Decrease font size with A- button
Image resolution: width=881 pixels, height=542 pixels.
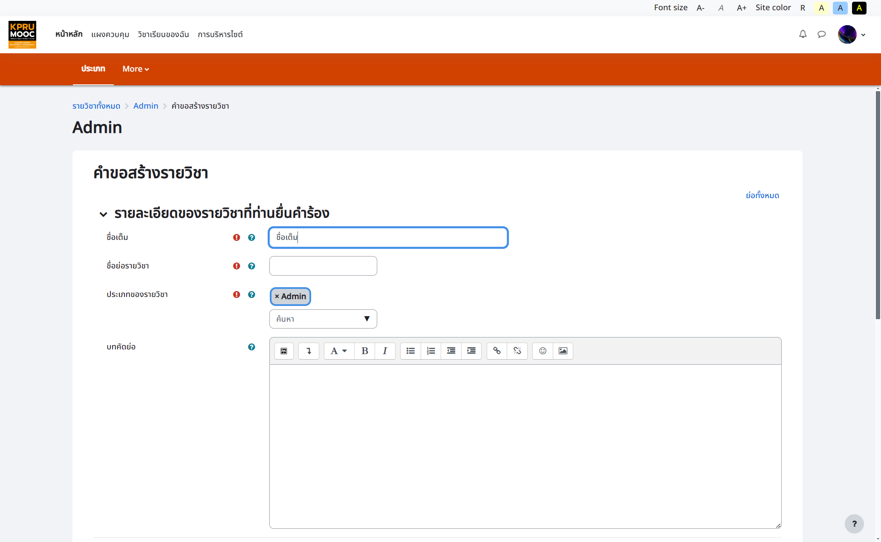700,8
